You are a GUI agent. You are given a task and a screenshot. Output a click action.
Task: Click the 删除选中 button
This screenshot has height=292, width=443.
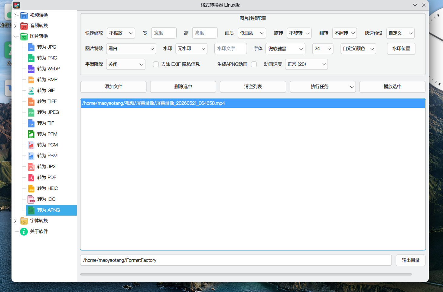(x=183, y=87)
